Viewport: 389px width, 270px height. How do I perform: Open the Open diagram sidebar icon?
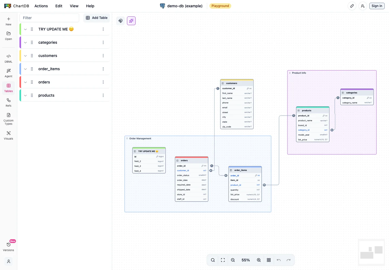coord(9,36)
